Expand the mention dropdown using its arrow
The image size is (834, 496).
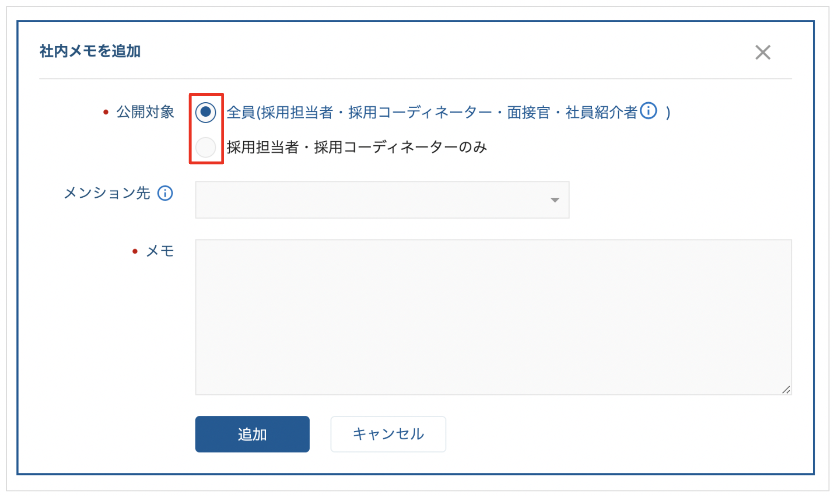coord(555,200)
